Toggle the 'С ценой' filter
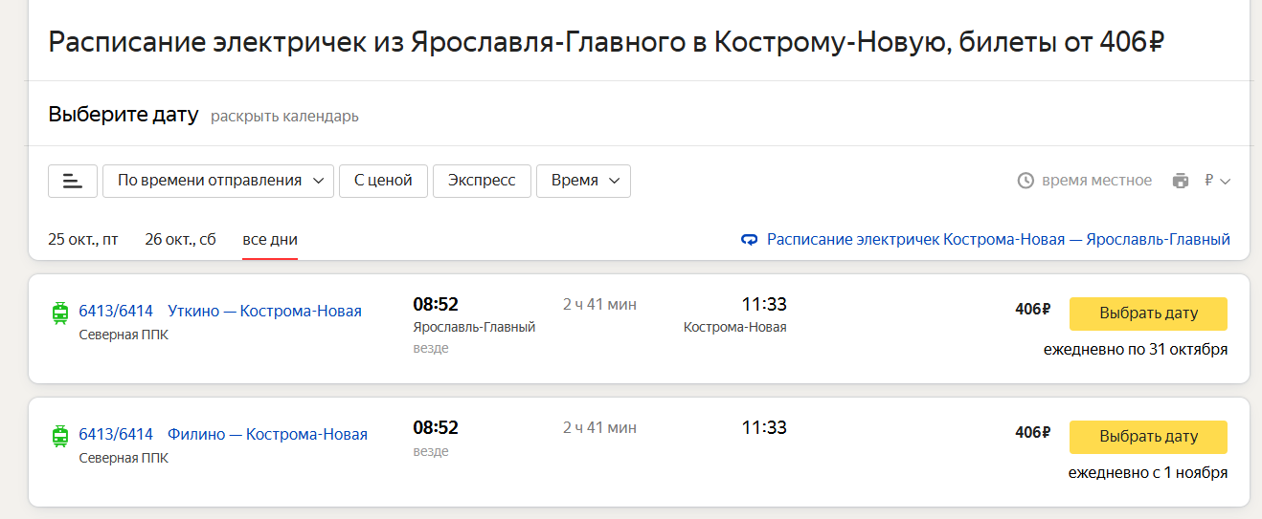1262x519 pixels. click(383, 181)
